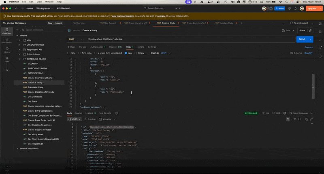Open the info icon in right sidebar
Screen dimensions: 324x174
click(320, 56)
